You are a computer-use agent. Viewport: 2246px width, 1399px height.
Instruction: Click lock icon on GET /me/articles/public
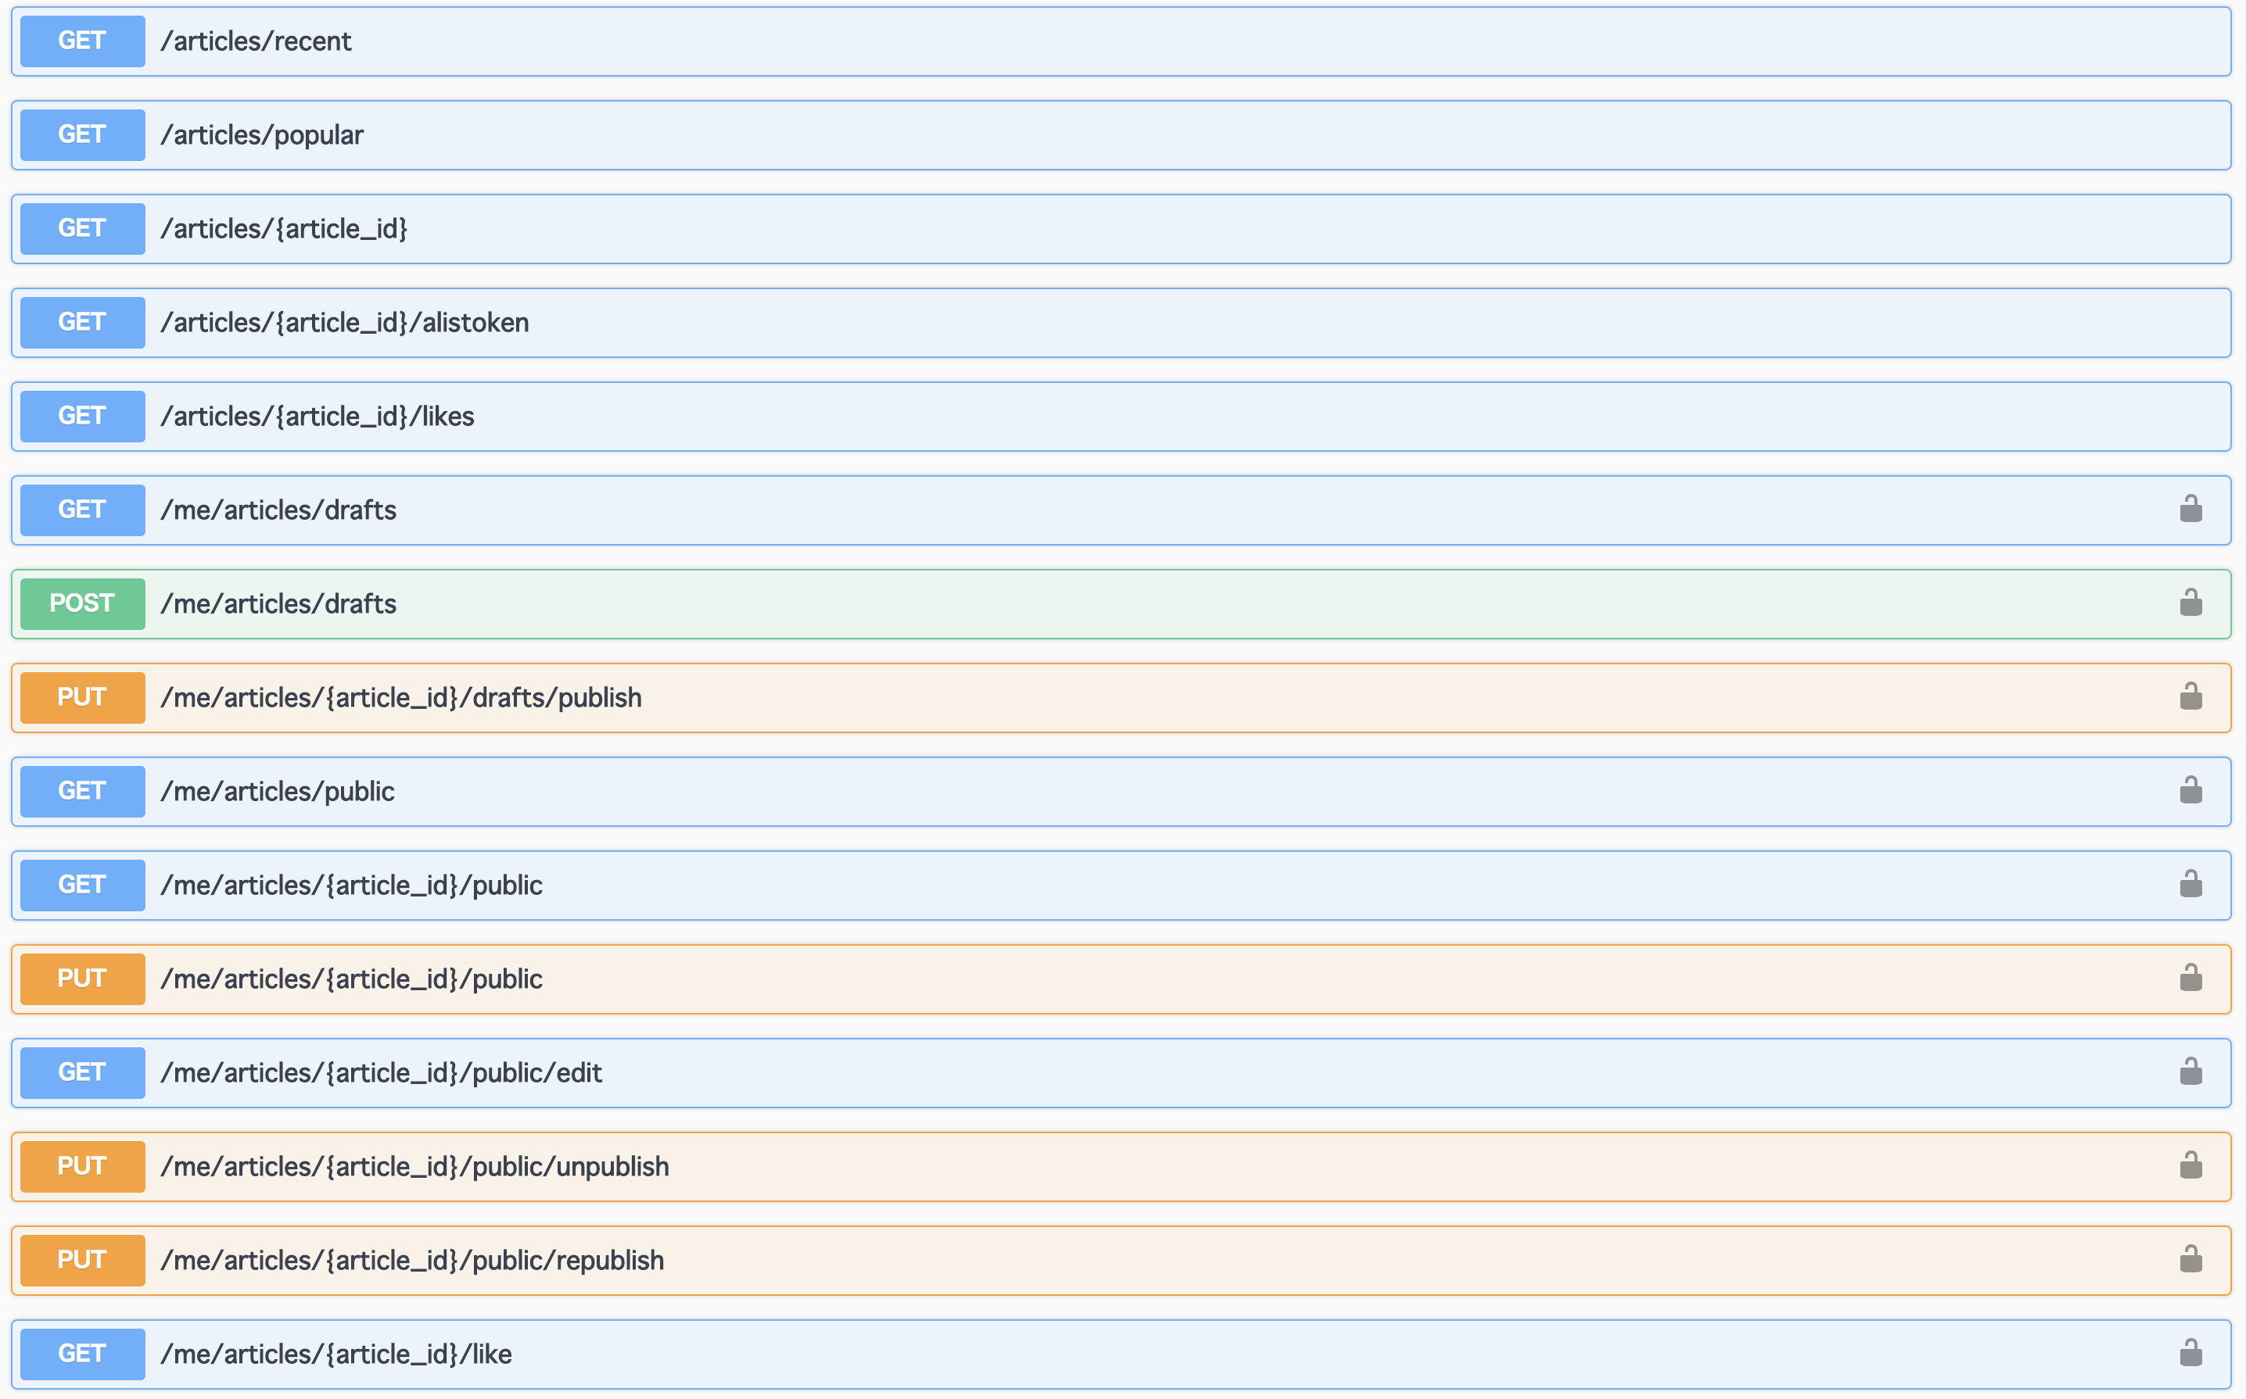[2190, 790]
